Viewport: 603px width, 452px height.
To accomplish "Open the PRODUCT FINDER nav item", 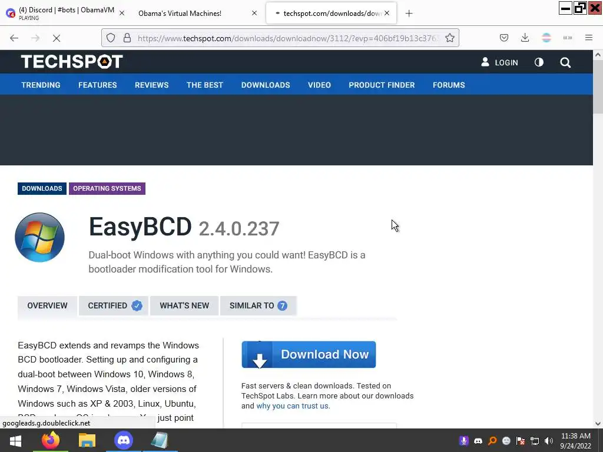I will pyautogui.click(x=382, y=85).
